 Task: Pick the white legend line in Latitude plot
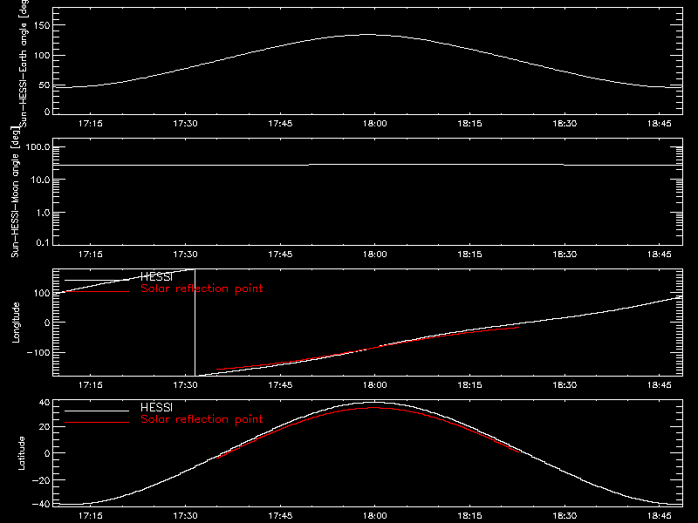[x=97, y=411]
